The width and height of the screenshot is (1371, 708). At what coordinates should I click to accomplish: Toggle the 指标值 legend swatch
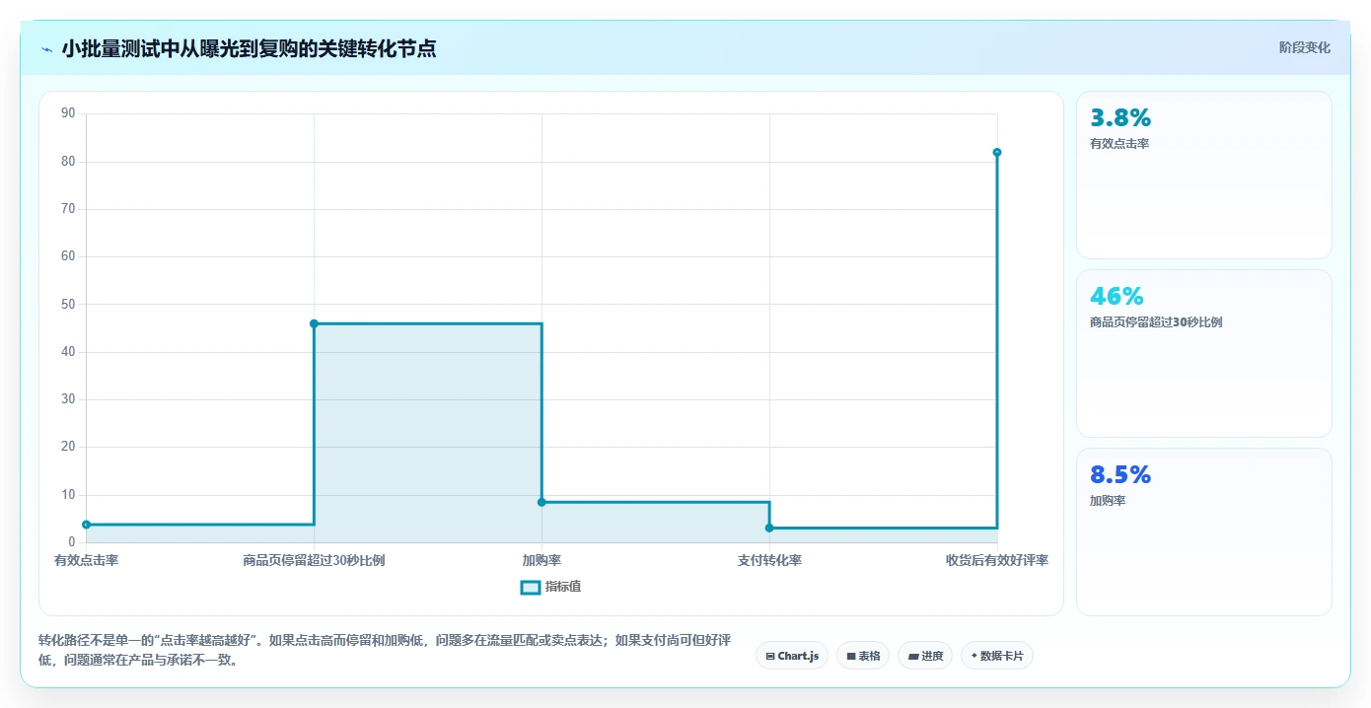530,587
